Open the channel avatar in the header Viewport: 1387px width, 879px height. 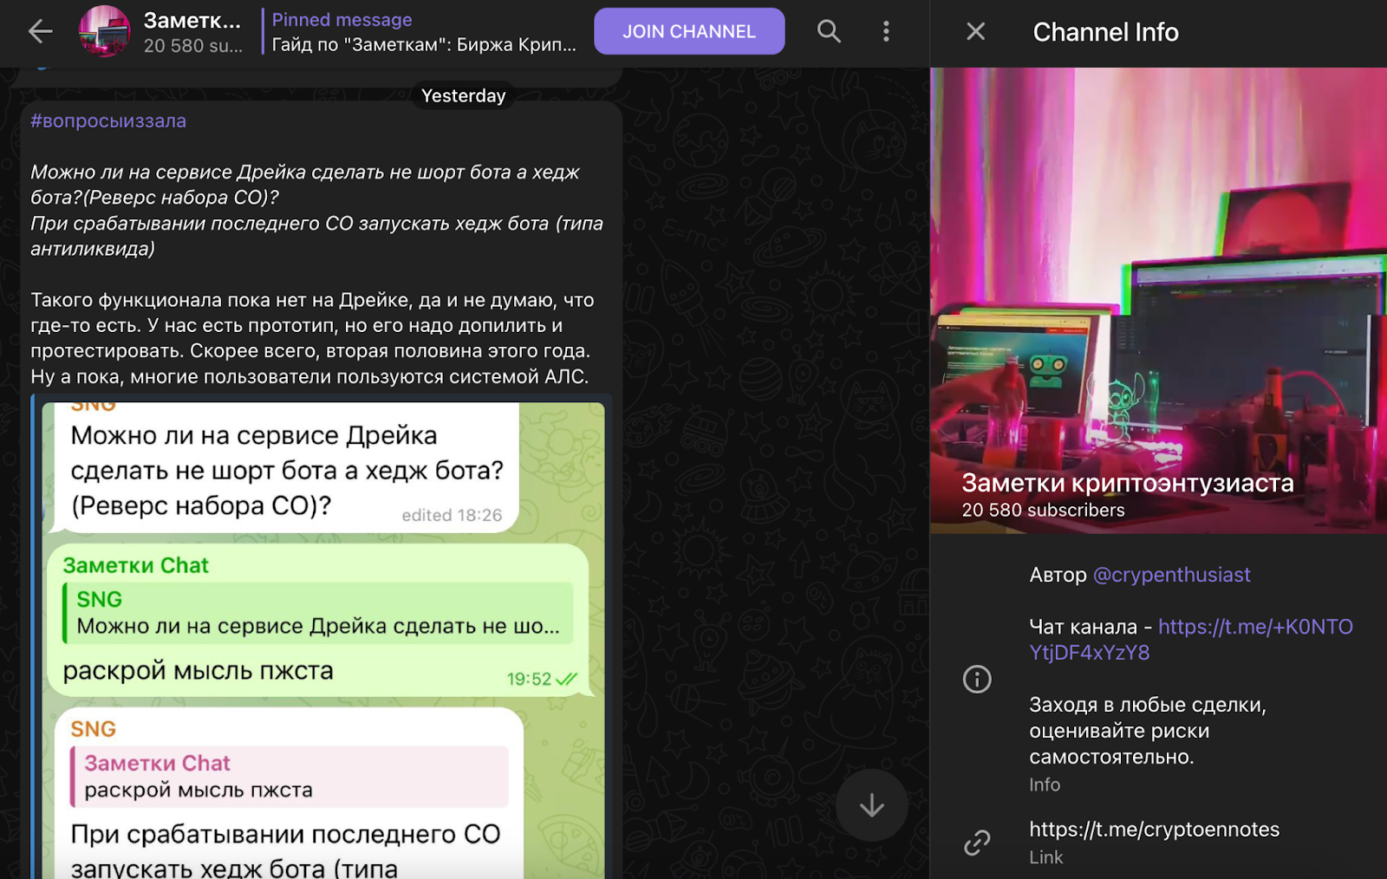click(104, 31)
